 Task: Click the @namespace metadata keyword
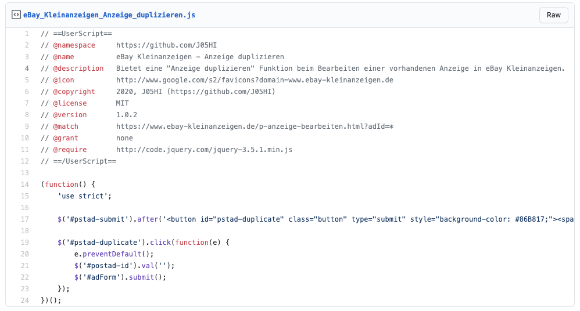pyautogui.click(x=74, y=45)
